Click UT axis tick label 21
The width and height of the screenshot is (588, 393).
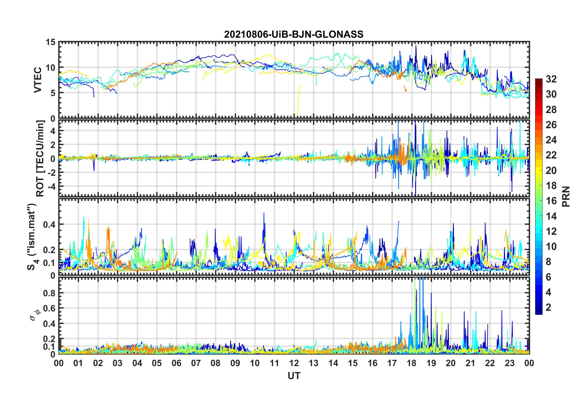(471, 363)
